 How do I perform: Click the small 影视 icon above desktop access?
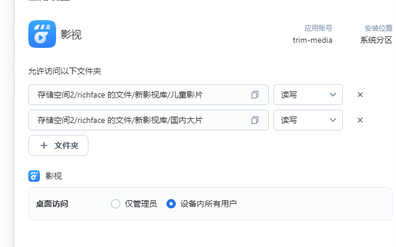[34, 176]
